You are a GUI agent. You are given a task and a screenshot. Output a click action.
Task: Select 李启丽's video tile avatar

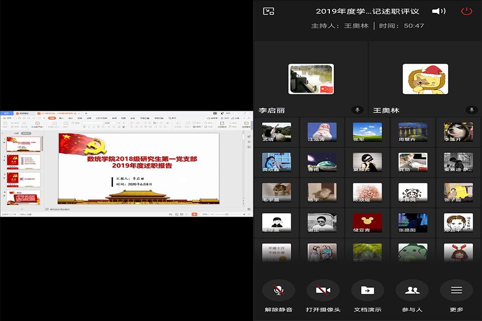click(311, 79)
